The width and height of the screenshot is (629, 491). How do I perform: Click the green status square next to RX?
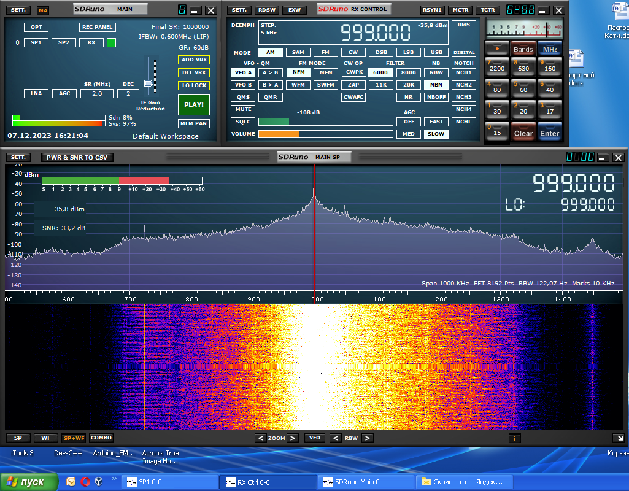(112, 42)
